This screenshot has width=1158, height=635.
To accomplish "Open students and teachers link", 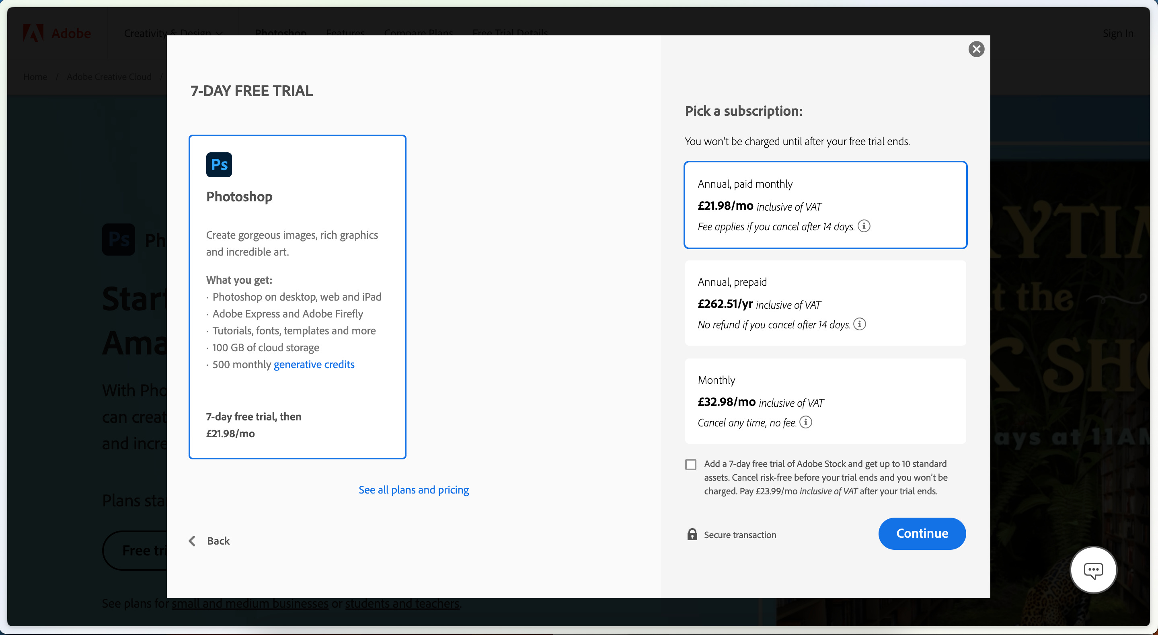I will (402, 603).
